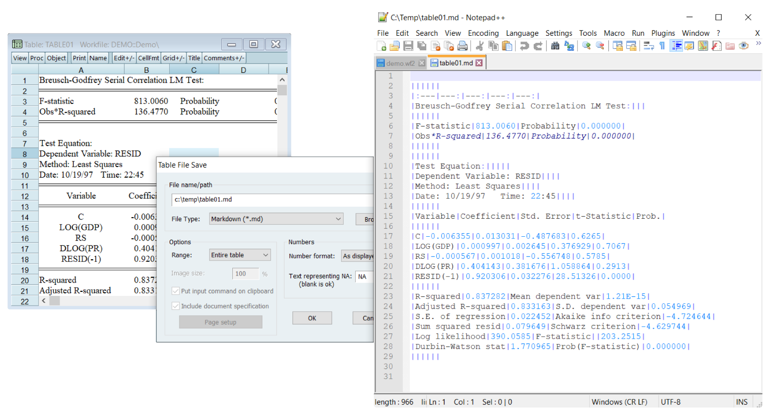Open the Range Entire table dropdown
This screenshot has height=416, width=770.
click(x=240, y=255)
